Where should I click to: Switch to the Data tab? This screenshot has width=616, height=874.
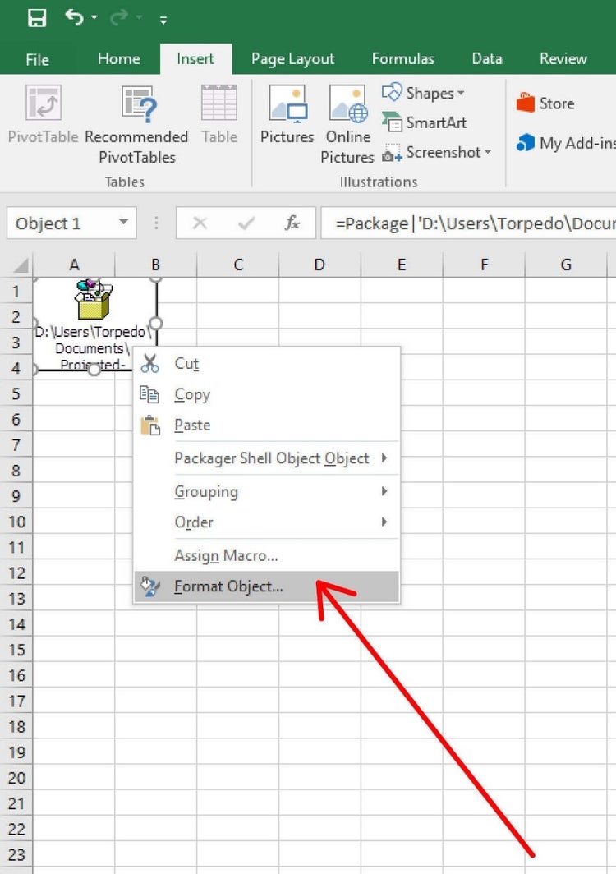(x=486, y=58)
